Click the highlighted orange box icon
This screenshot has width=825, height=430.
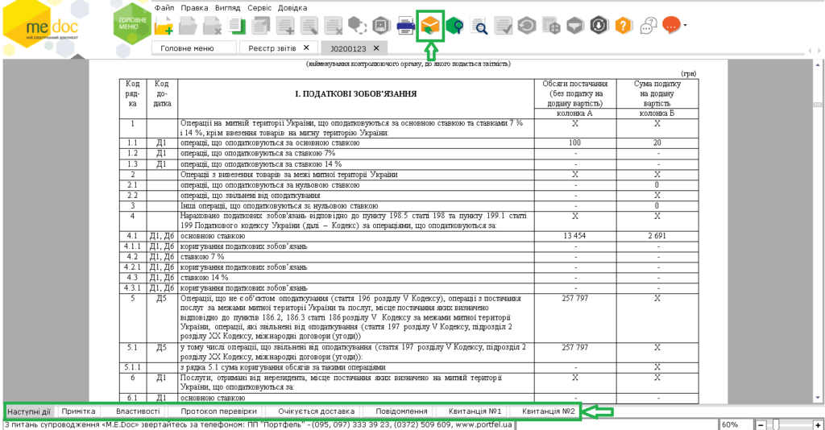click(x=431, y=27)
